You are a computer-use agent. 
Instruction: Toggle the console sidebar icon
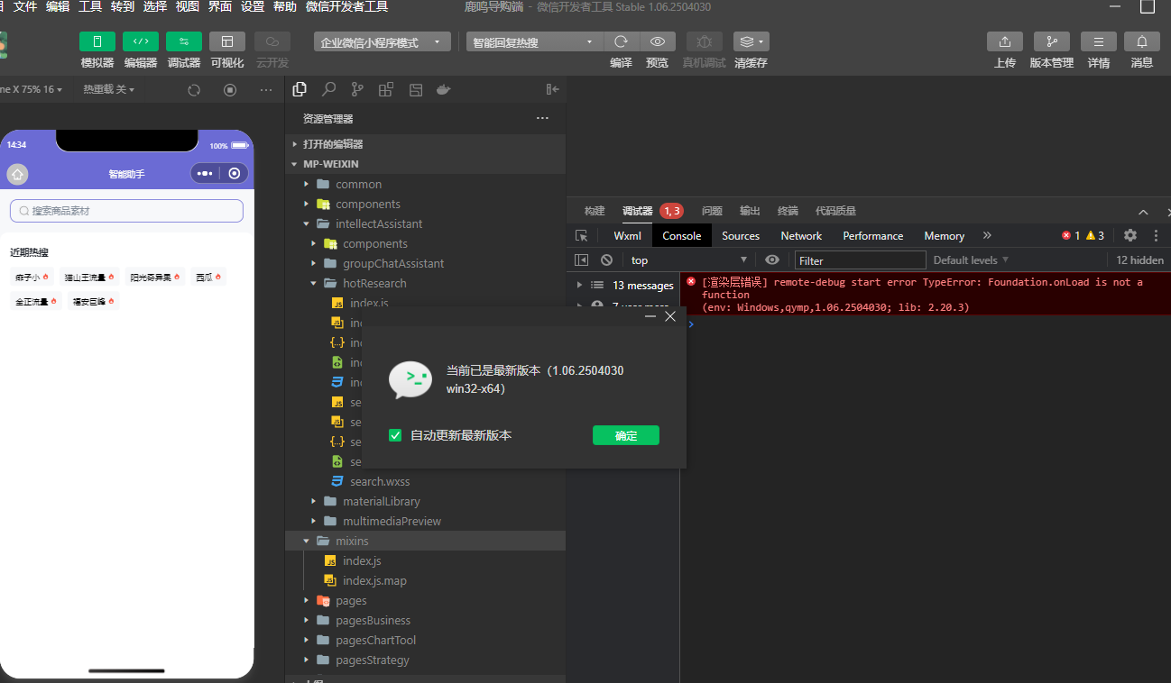(x=582, y=260)
